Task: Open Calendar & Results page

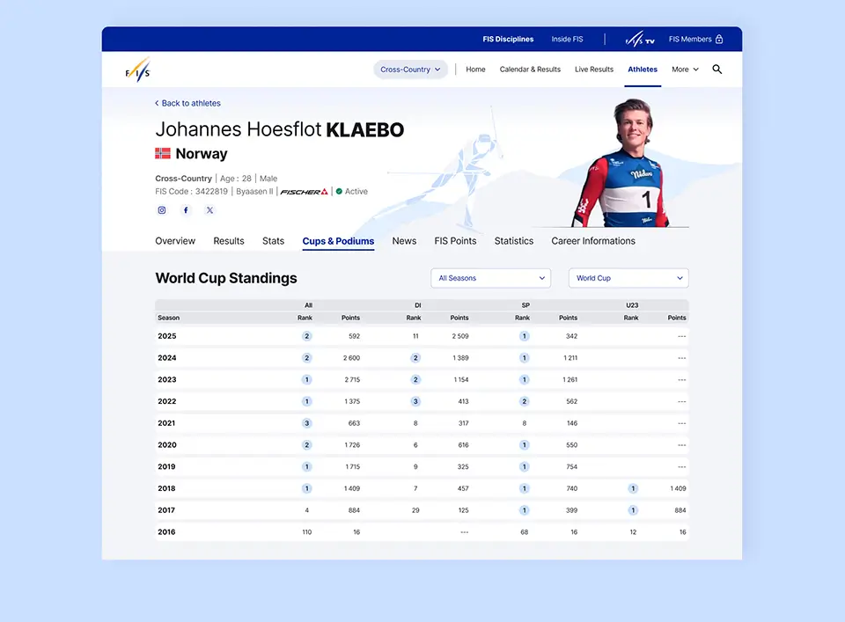Action: pos(530,70)
